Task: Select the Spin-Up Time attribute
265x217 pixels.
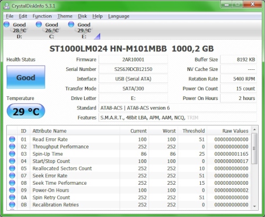Action: click(x=48, y=154)
